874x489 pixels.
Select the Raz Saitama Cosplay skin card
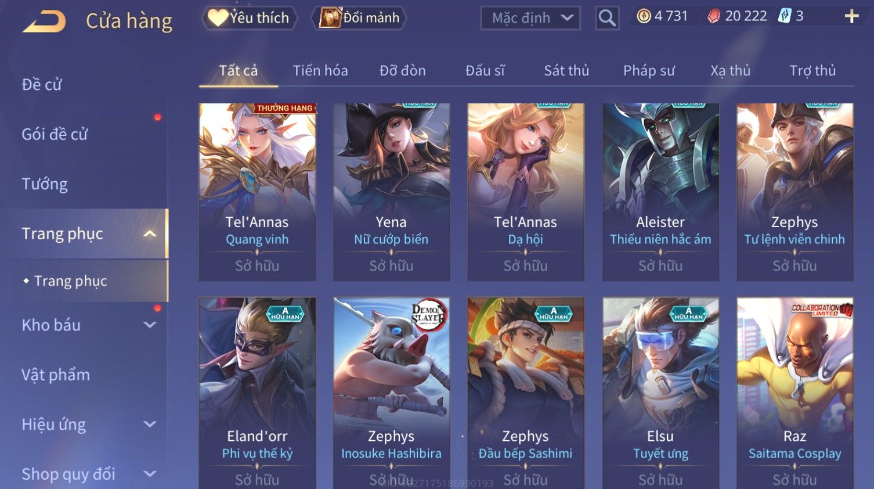click(794, 393)
